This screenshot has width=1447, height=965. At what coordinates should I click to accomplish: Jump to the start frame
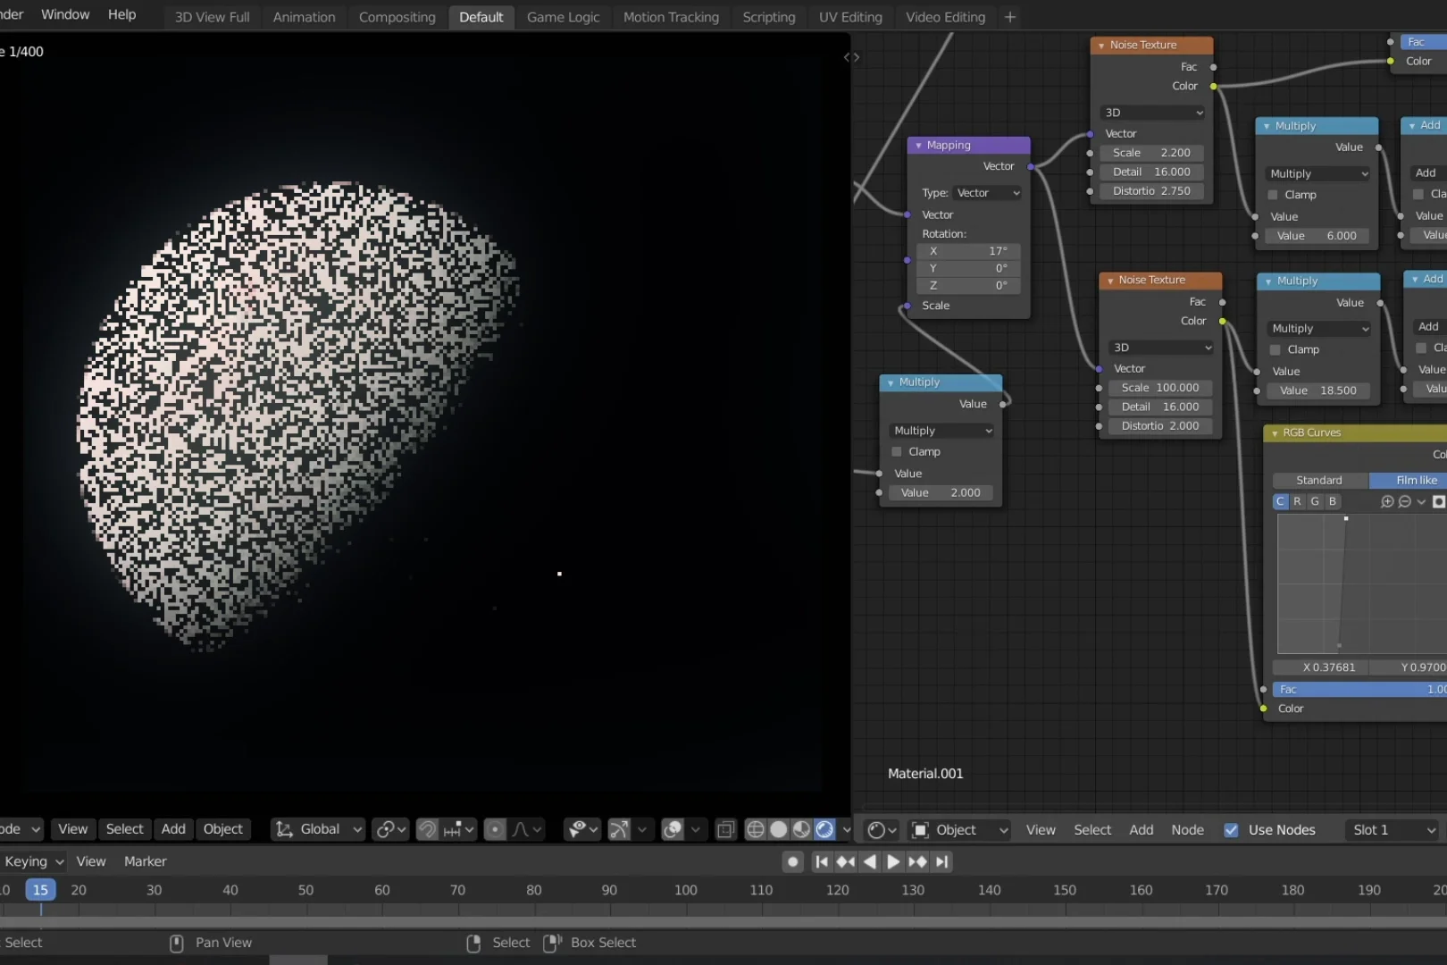pos(822,861)
